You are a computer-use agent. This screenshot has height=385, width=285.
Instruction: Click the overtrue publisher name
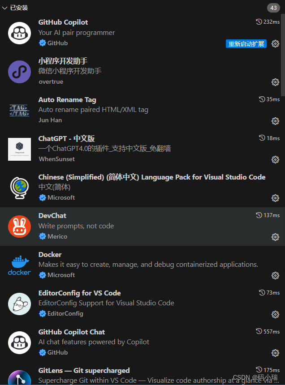[x=51, y=82]
